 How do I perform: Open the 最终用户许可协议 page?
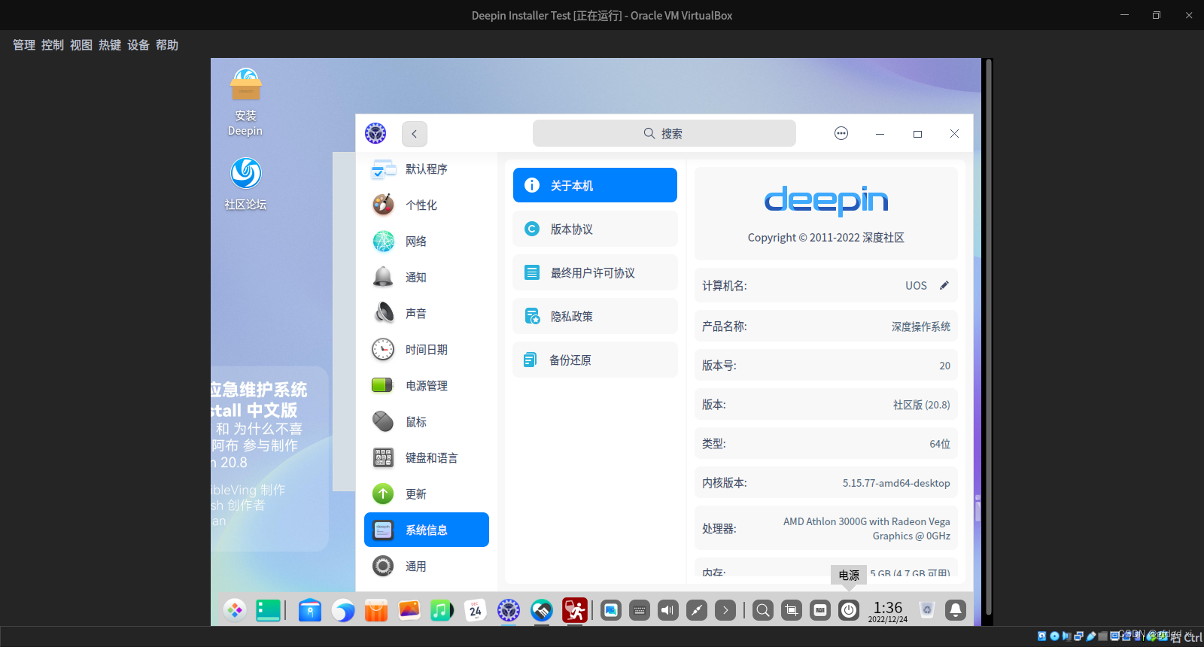[x=595, y=272]
